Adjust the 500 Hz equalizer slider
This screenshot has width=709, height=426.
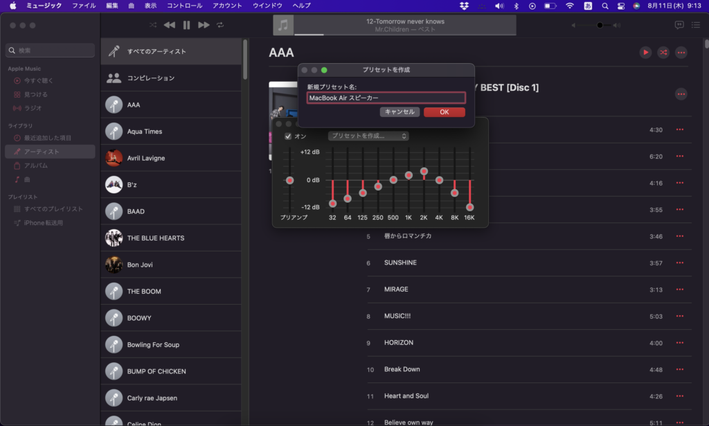[x=393, y=180]
